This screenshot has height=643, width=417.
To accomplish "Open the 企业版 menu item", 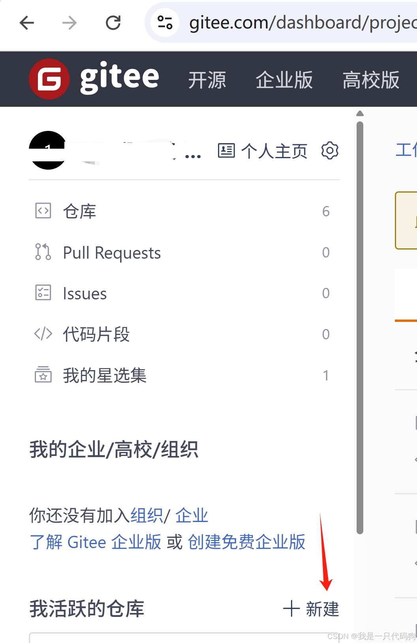I will 284,80.
